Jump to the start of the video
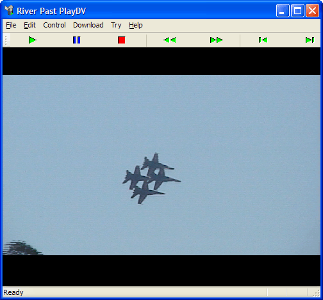Image resolution: width=323 pixels, height=300 pixels. tap(263, 40)
